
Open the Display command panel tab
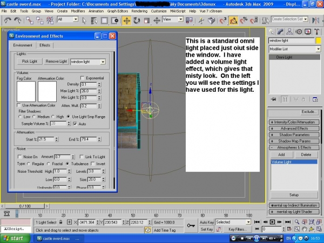click(308, 32)
